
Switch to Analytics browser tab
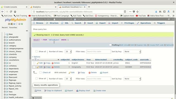(43, 7)
